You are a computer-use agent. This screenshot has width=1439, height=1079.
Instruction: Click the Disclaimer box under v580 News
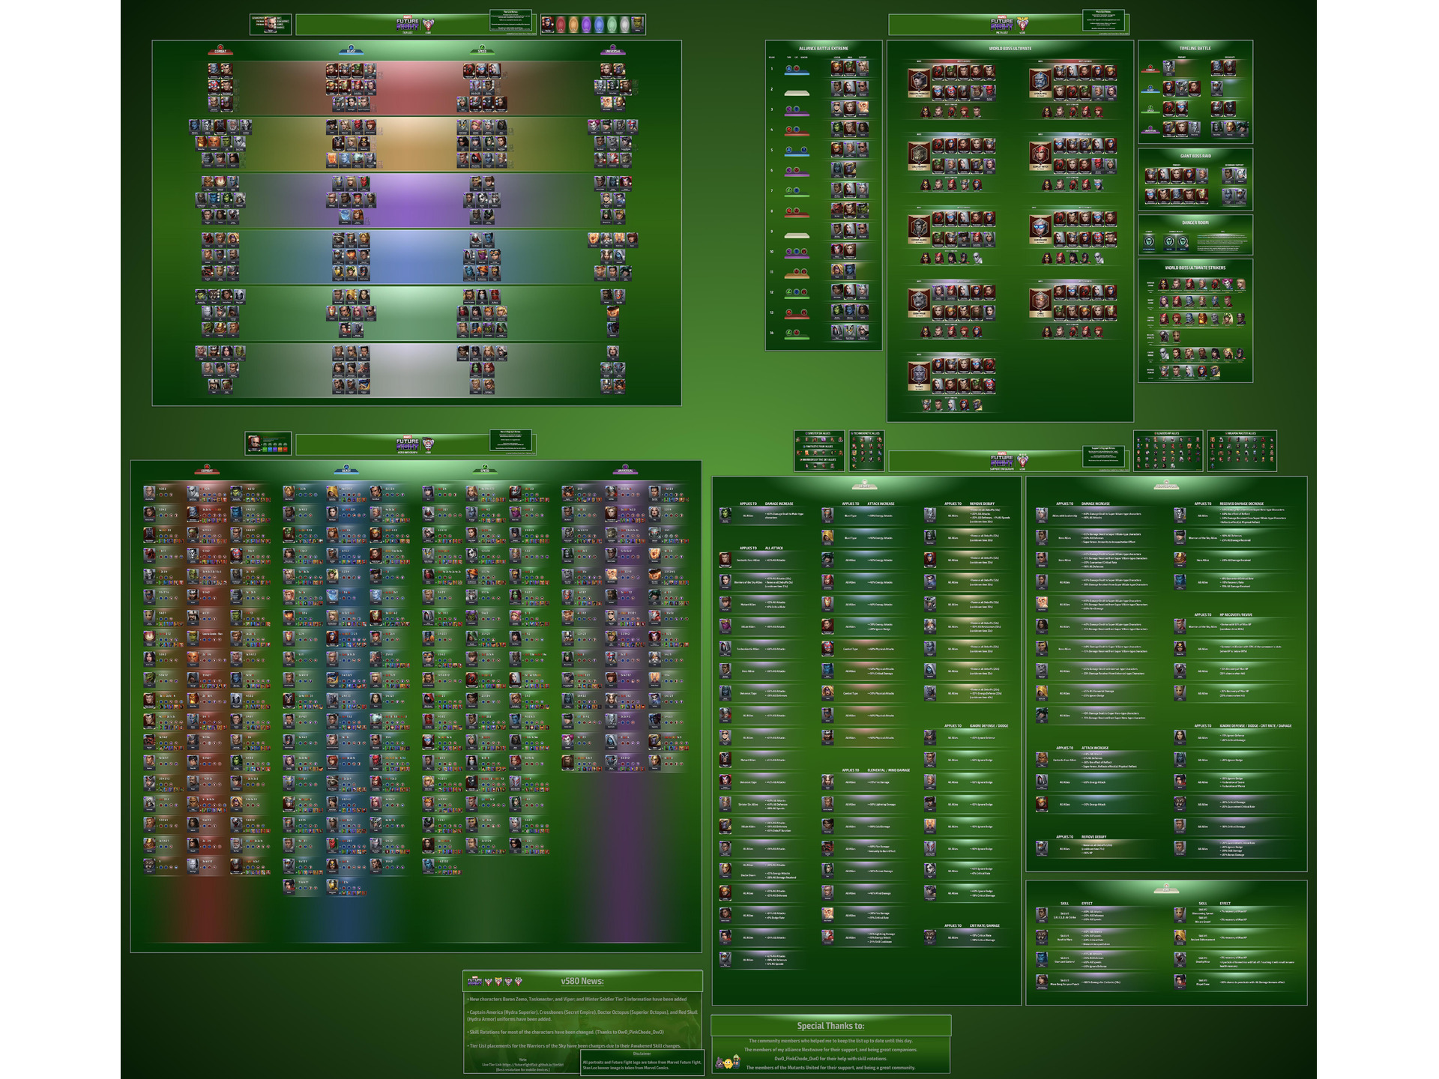tap(642, 1063)
